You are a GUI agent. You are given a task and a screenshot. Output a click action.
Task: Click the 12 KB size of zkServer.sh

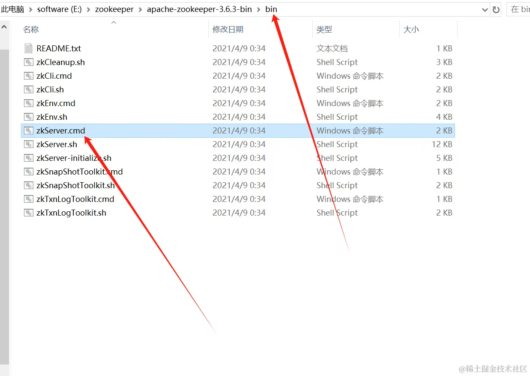442,144
